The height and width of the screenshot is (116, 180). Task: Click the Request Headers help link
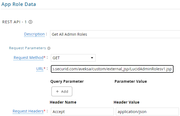click(28, 111)
